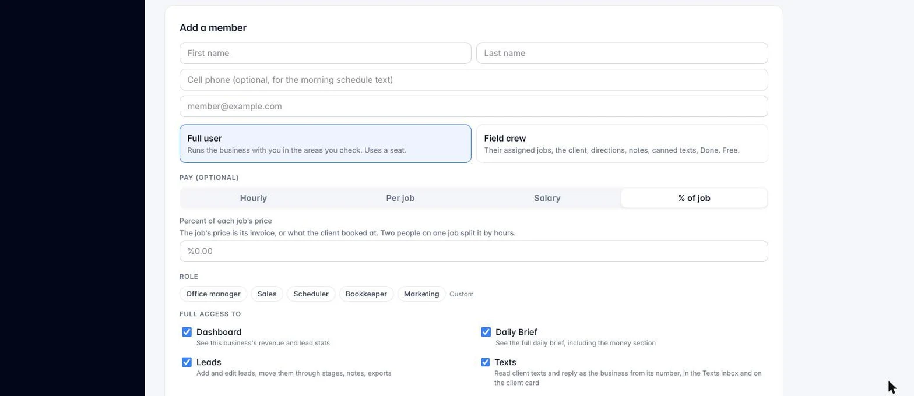
Task: Uncheck the Daily Brief checkbox
Action: click(x=486, y=332)
